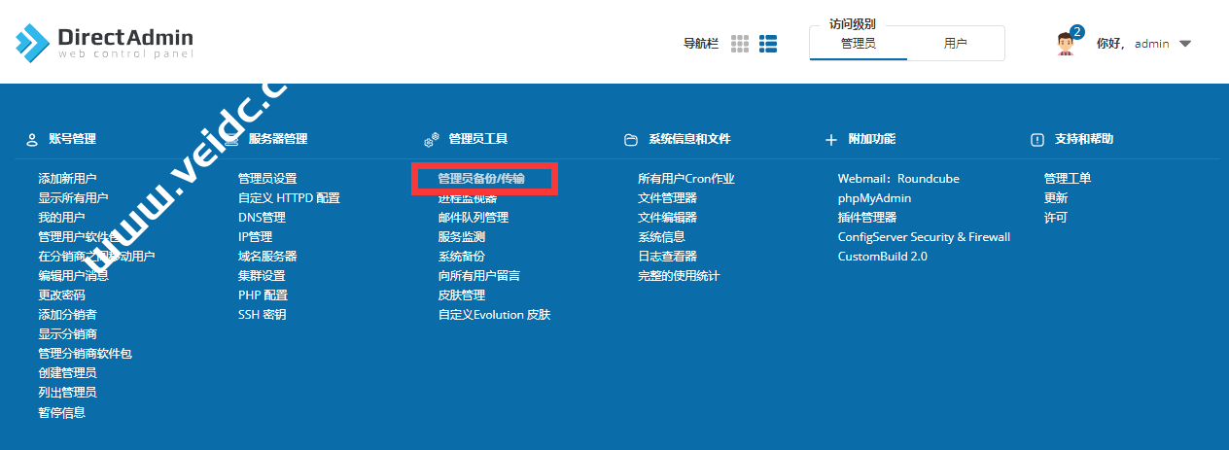
Task: Click the admin user avatar icon
Action: 1069,44
